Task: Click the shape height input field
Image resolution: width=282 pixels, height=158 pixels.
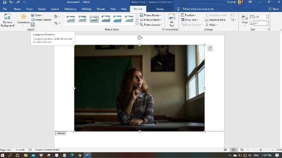Action: pyautogui.click(x=259, y=17)
